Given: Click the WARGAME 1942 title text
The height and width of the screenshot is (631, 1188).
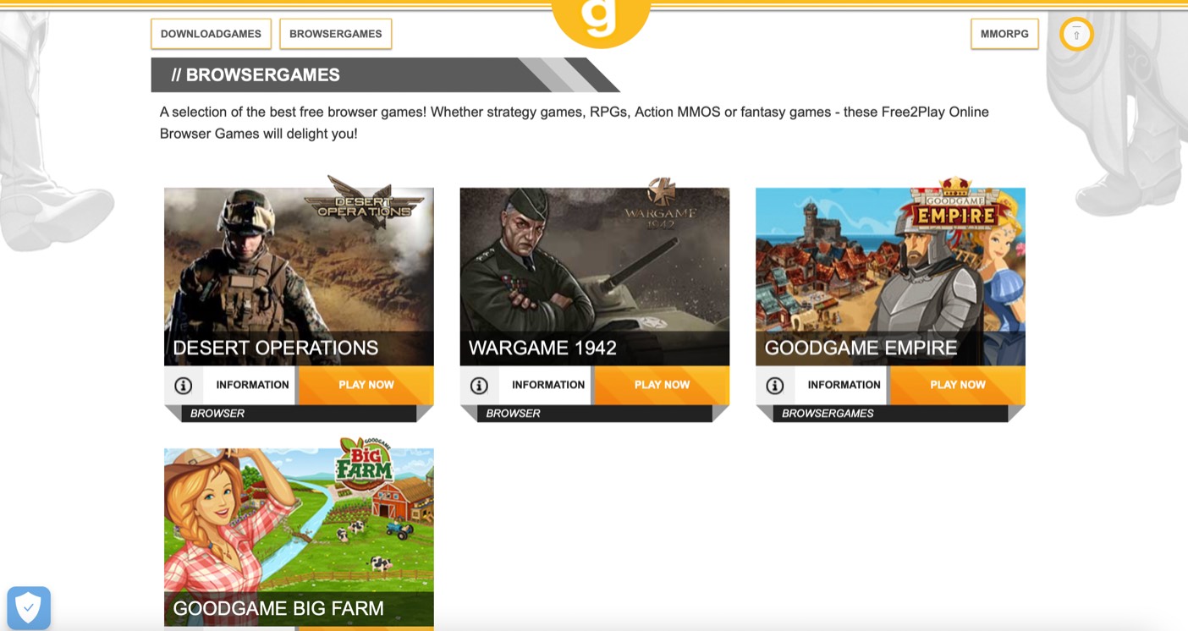Looking at the screenshot, I should (x=542, y=348).
